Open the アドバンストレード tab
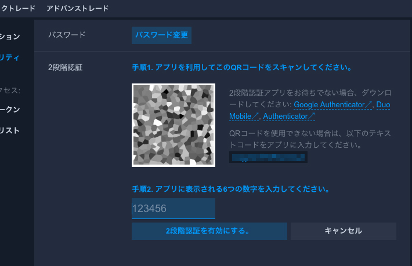This screenshot has height=266, width=412. (78, 8)
